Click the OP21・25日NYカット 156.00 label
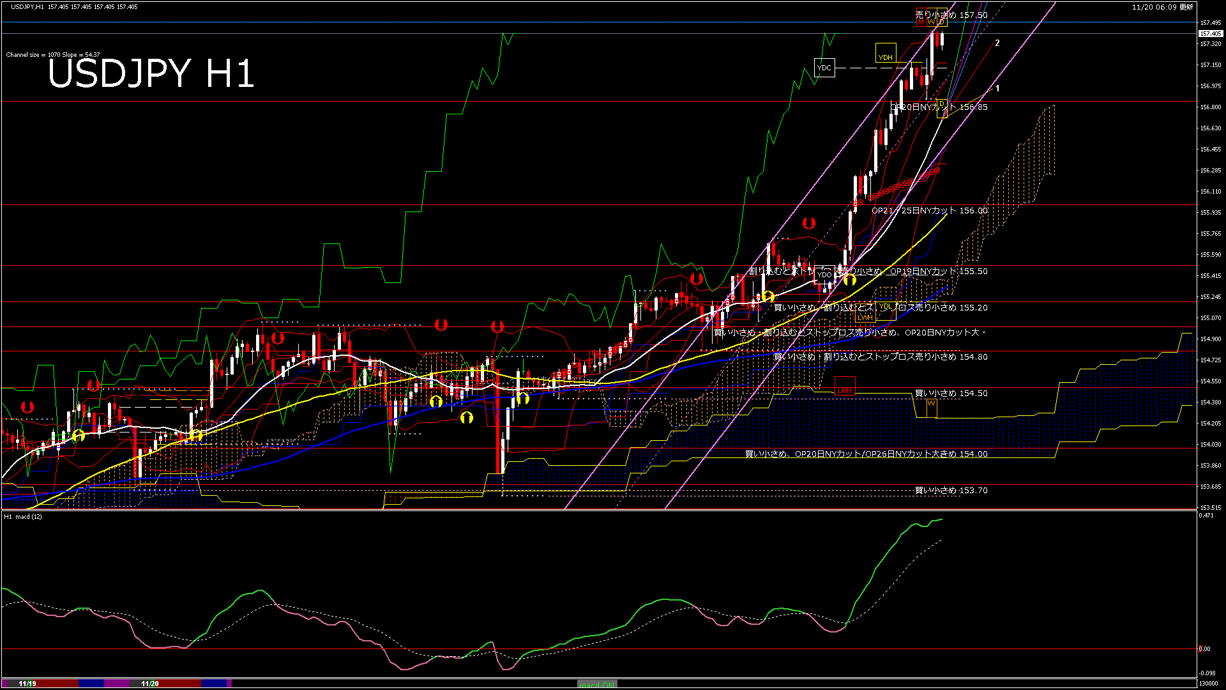1226x690 pixels. [929, 210]
